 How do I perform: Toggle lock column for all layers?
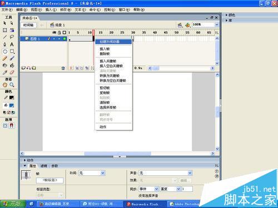(x=59, y=33)
